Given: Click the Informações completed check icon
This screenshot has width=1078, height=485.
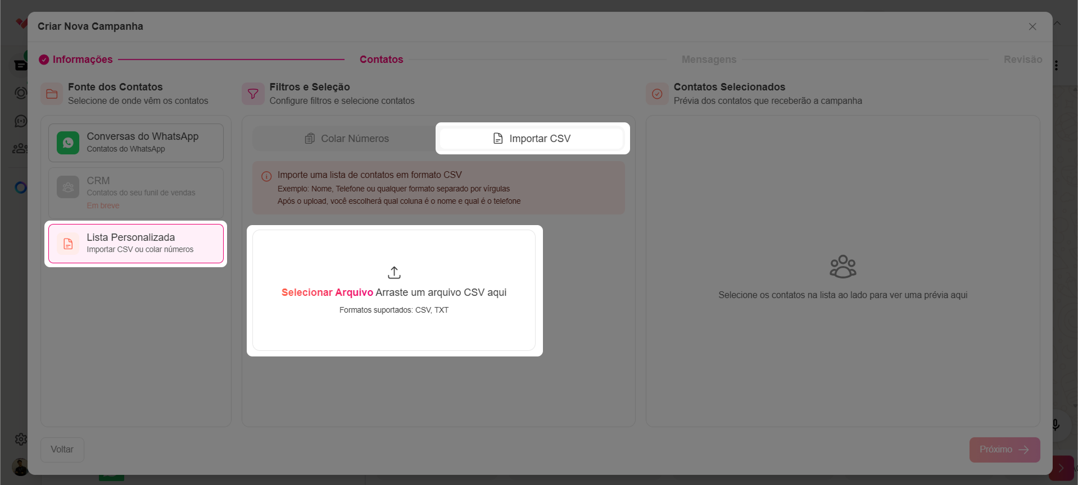Looking at the screenshot, I should [x=44, y=60].
